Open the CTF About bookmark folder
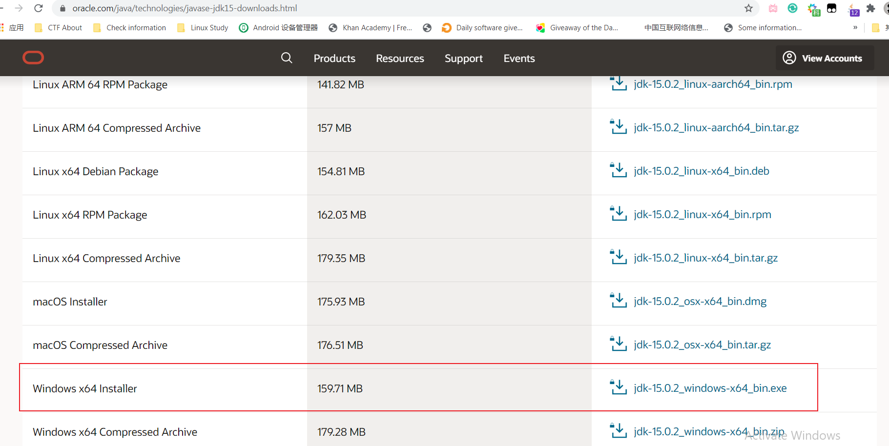The image size is (889, 446). coord(59,28)
